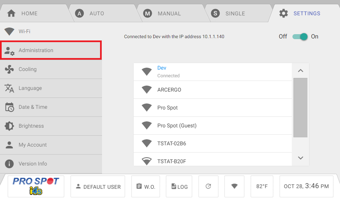Open the Default User button
Screen dimensions: 340x199
(98, 186)
